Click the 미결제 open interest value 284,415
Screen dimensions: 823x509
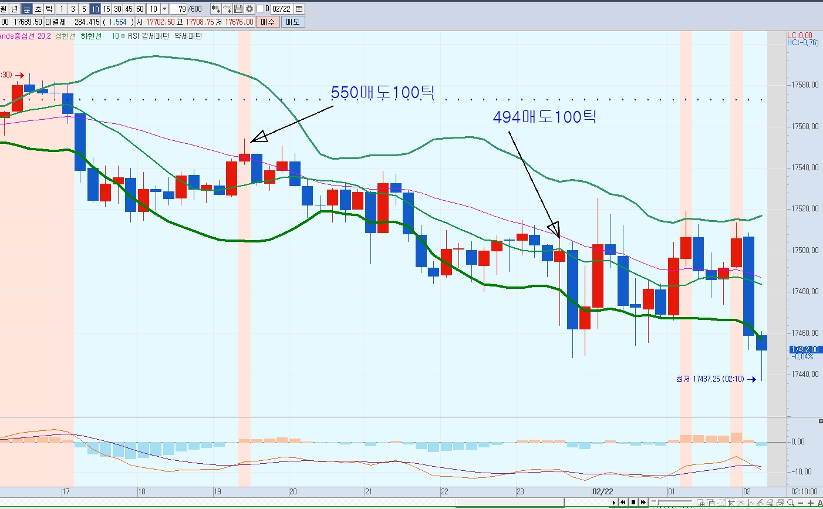87,22
